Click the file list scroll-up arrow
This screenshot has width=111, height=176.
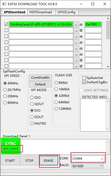pos(108,18)
